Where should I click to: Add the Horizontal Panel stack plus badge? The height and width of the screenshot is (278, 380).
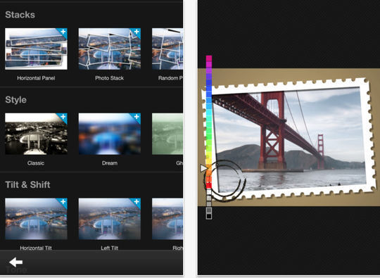[x=63, y=32]
